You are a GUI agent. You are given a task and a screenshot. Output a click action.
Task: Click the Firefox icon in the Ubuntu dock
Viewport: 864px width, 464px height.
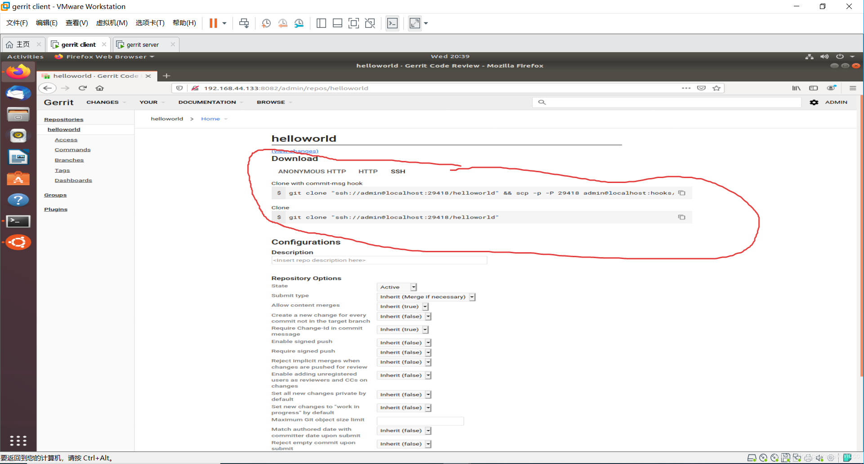[x=18, y=72]
